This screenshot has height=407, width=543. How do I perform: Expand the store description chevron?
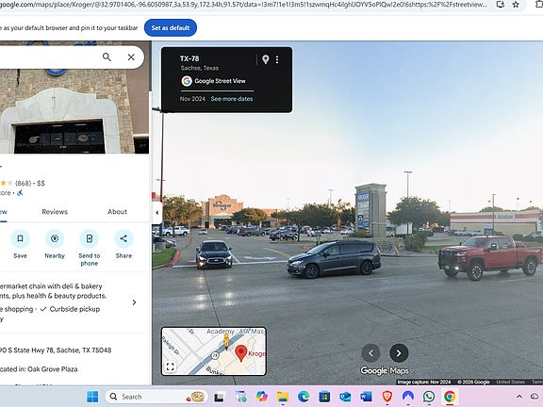point(135,302)
